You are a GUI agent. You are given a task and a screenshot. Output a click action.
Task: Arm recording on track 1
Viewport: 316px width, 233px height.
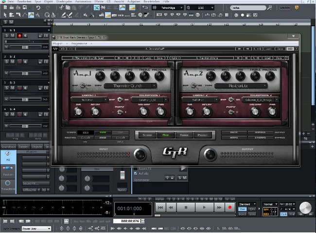pyautogui.click(x=19, y=36)
